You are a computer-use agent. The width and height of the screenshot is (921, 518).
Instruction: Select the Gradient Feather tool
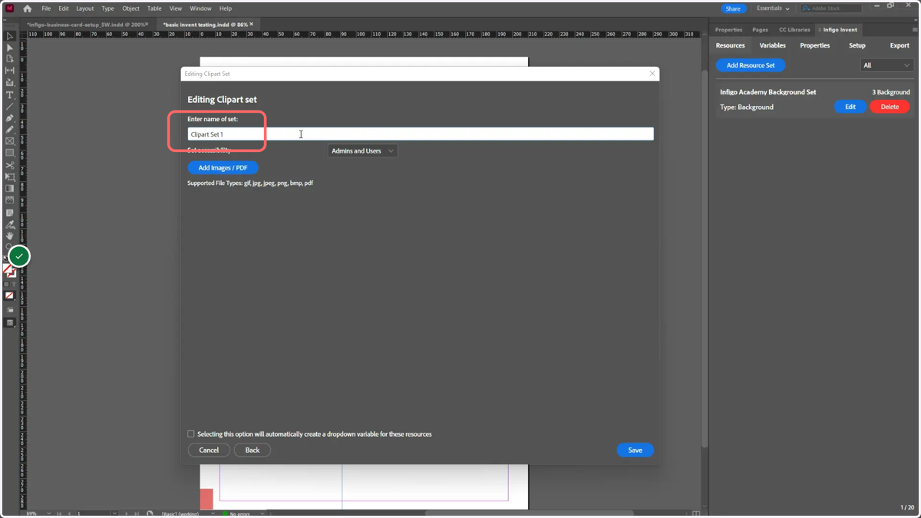point(10,200)
